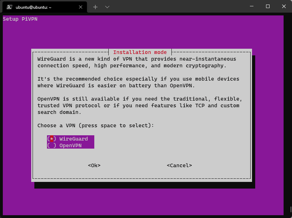The width and height of the screenshot is (292, 218).
Task: Minimize the terminal window
Action: pos(252,6)
